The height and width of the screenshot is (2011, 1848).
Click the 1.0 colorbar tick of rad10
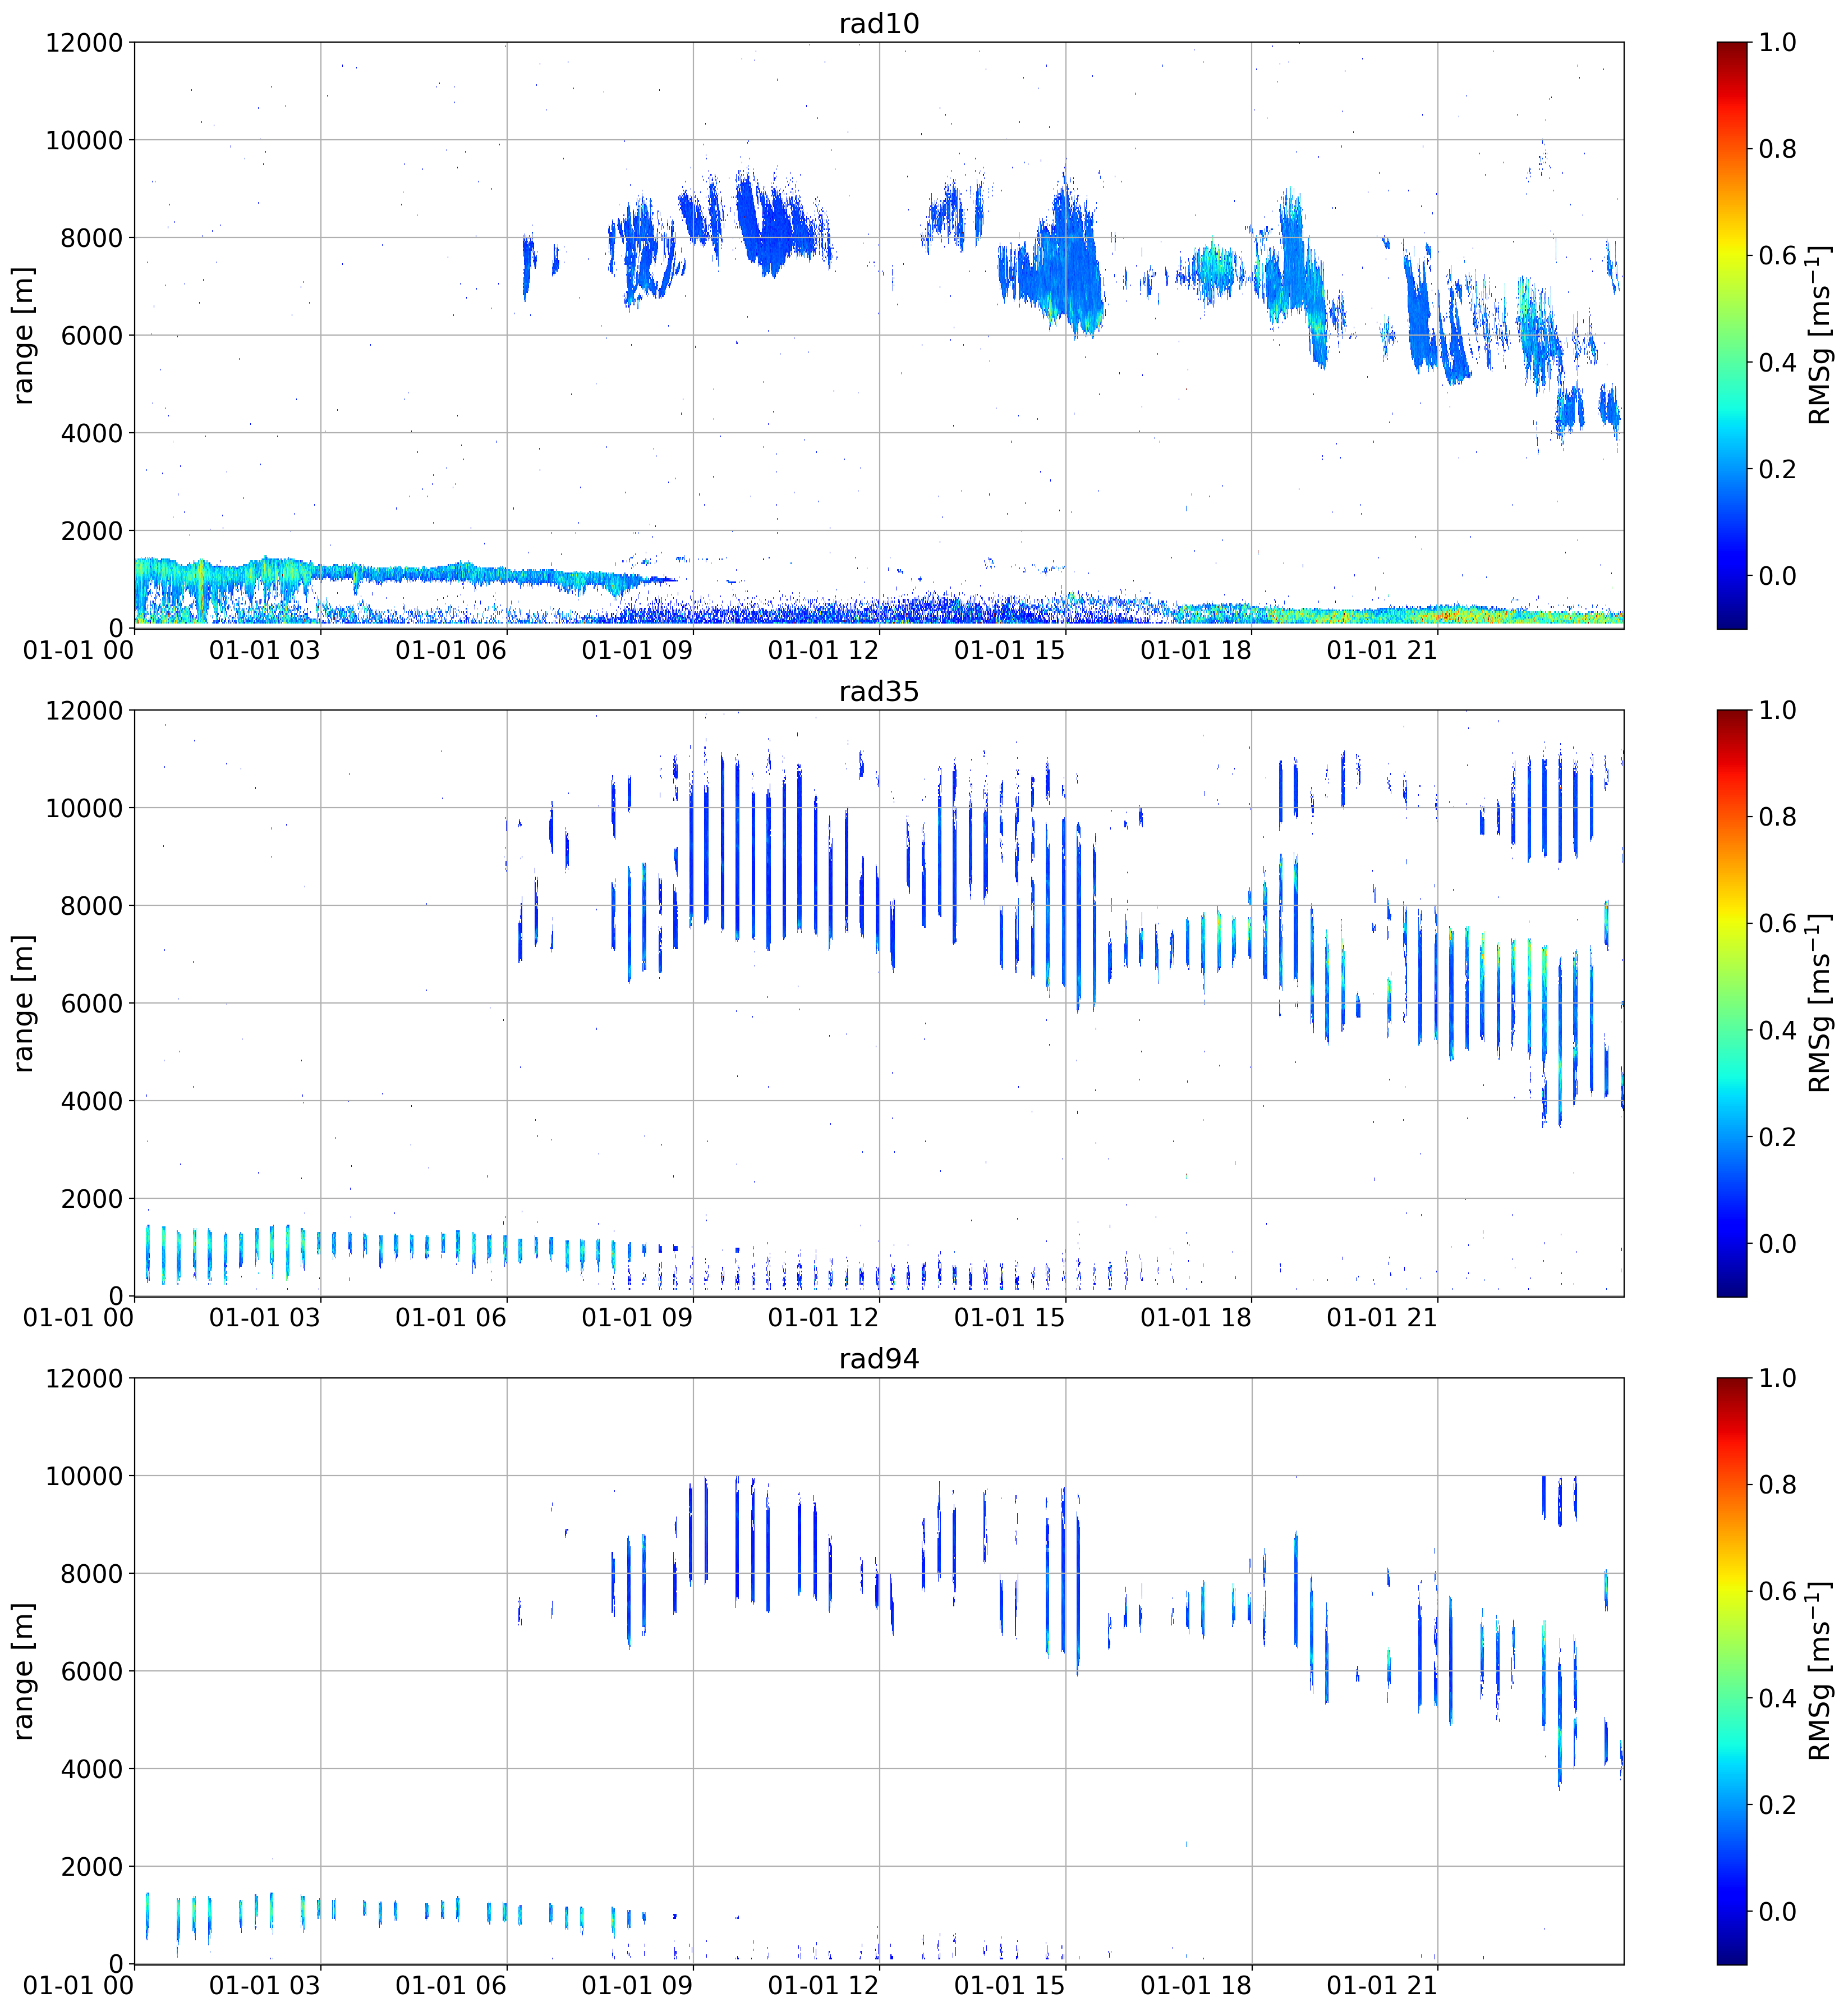(1778, 43)
